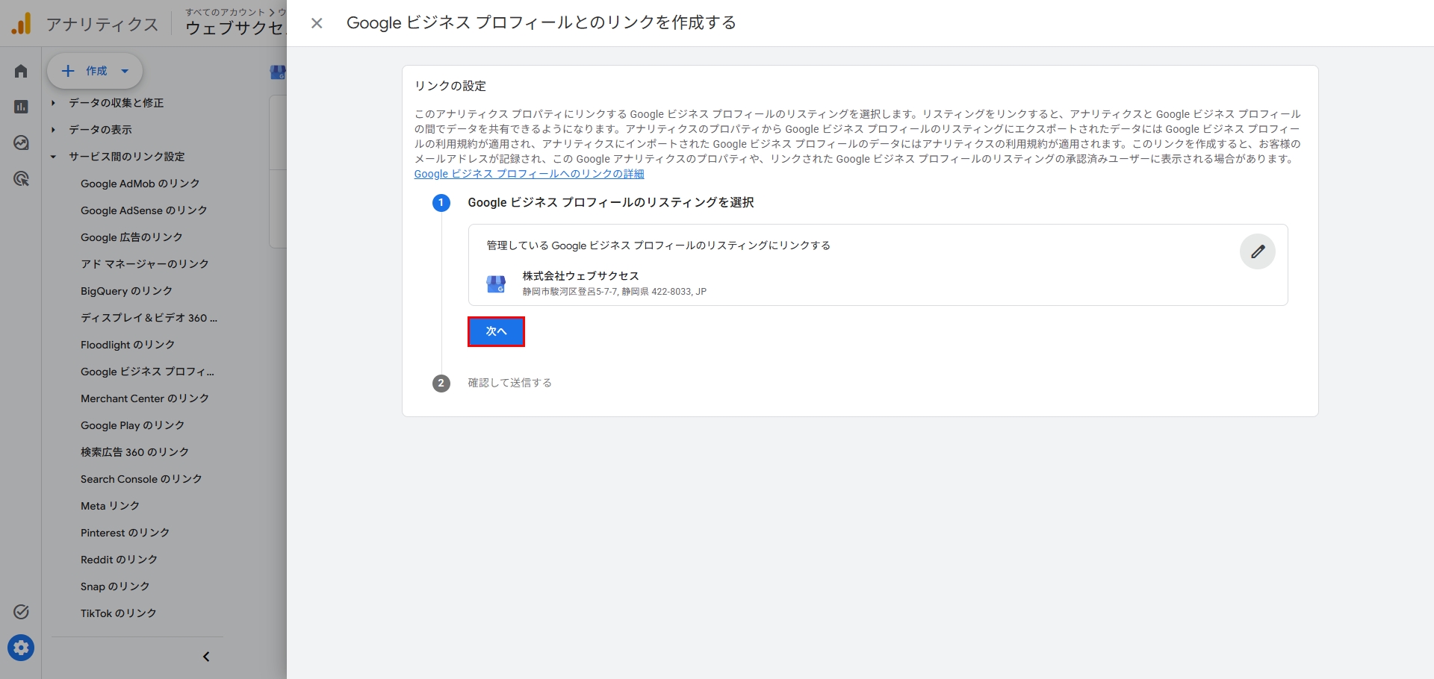Image resolution: width=1434 pixels, height=679 pixels.
Task: Click the business profile store icon
Action: pos(496,284)
